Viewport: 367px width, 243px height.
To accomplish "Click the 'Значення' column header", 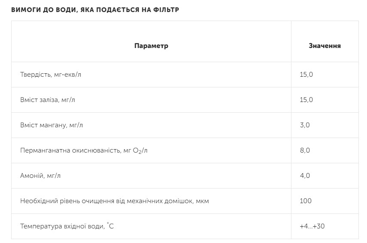I will click(x=325, y=46).
